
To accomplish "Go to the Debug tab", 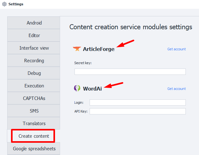I will [x=34, y=73].
